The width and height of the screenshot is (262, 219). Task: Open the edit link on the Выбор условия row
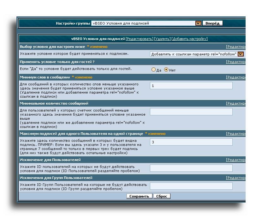(x=235, y=47)
